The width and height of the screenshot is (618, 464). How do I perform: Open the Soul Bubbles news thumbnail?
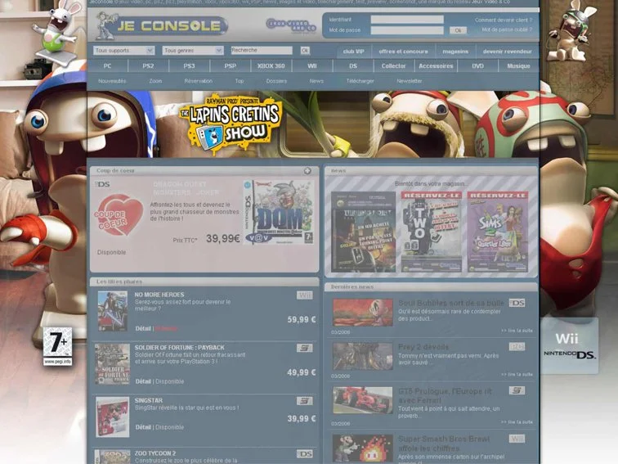tap(363, 313)
